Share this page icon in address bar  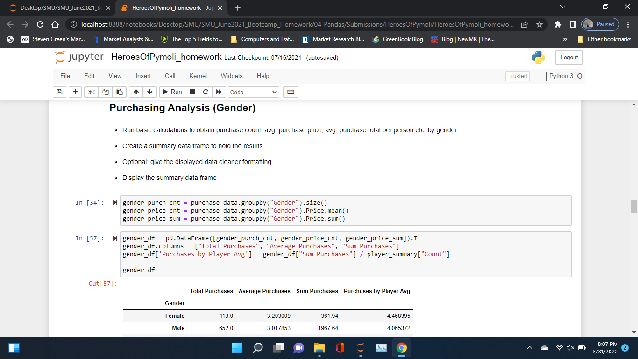coord(525,24)
